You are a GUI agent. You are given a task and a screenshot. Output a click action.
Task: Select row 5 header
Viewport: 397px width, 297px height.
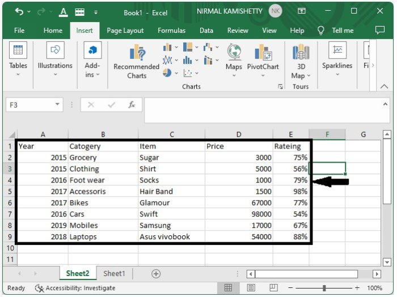[x=10, y=191]
